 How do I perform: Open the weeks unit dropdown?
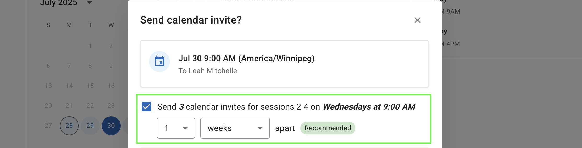pos(235,128)
